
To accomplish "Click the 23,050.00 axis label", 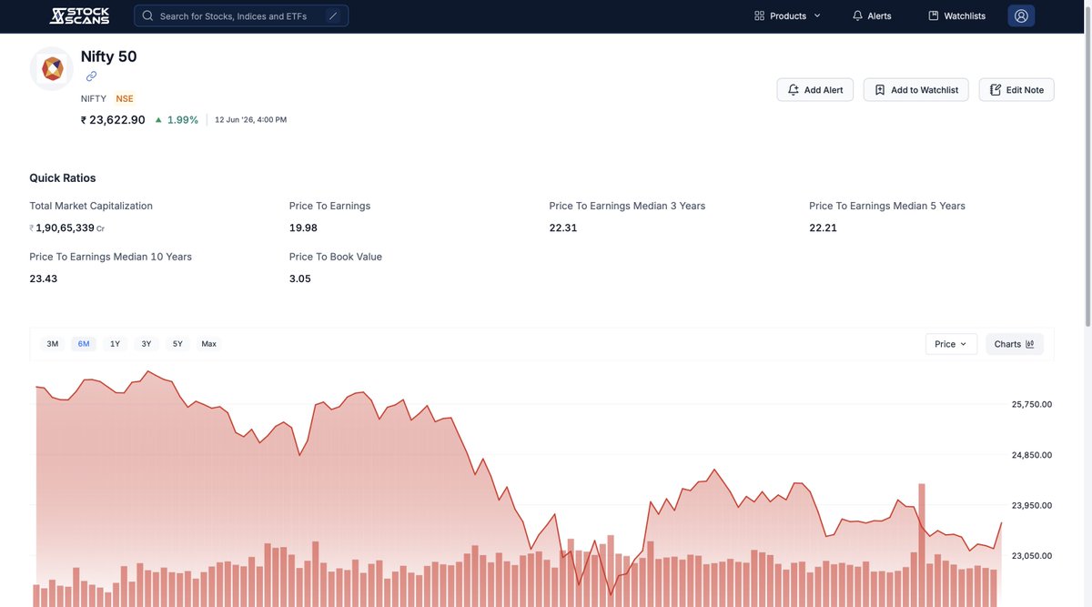I will pos(1032,555).
